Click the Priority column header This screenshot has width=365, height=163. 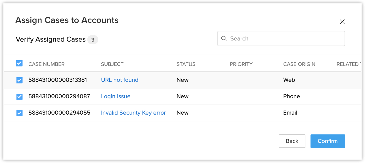(x=241, y=64)
